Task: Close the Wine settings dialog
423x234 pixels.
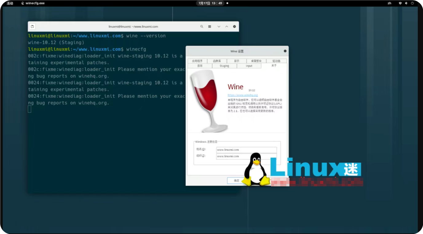Action: click(285, 51)
